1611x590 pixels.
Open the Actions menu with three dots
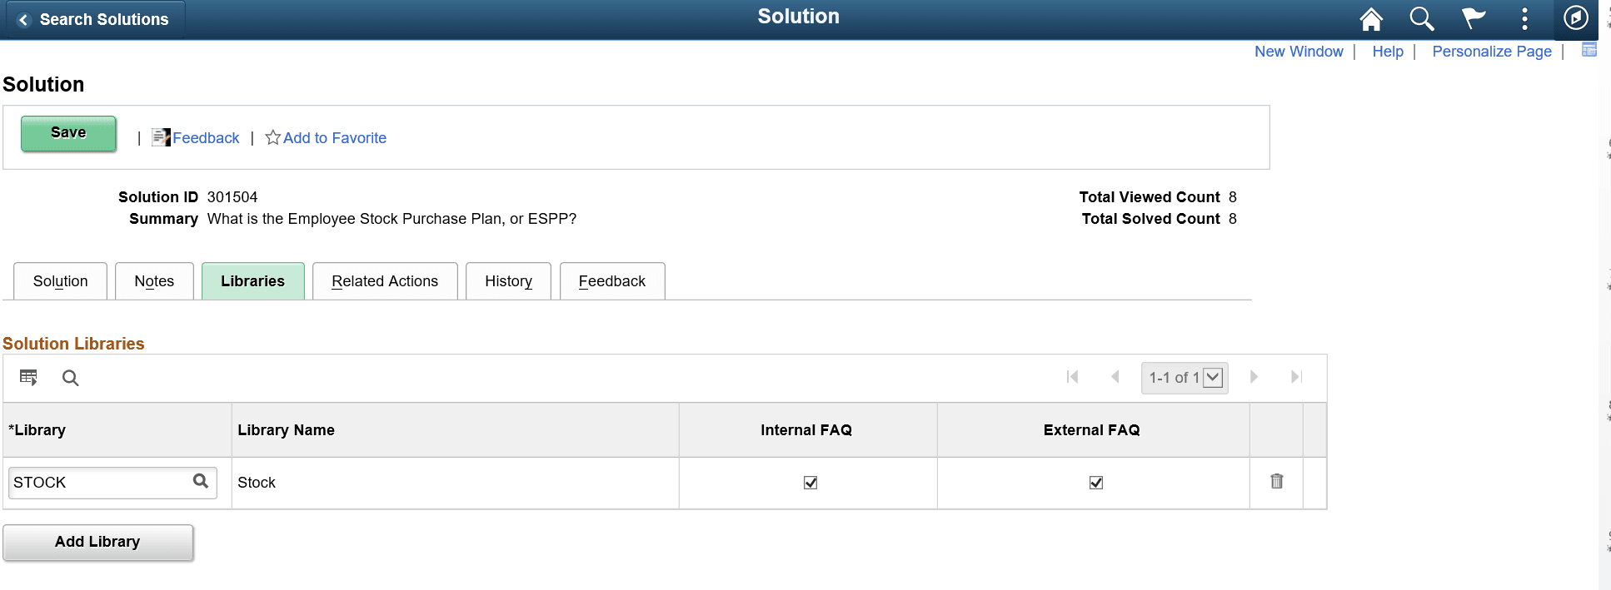(x=1524, y=17)
